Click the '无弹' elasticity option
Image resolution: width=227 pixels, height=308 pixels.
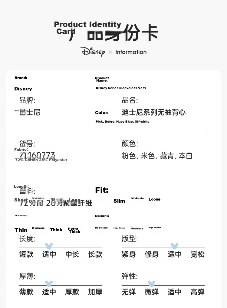(129, 292)
